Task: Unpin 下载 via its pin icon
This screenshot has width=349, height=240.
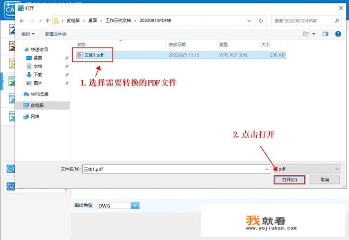Action: click(x=67, y=74)
